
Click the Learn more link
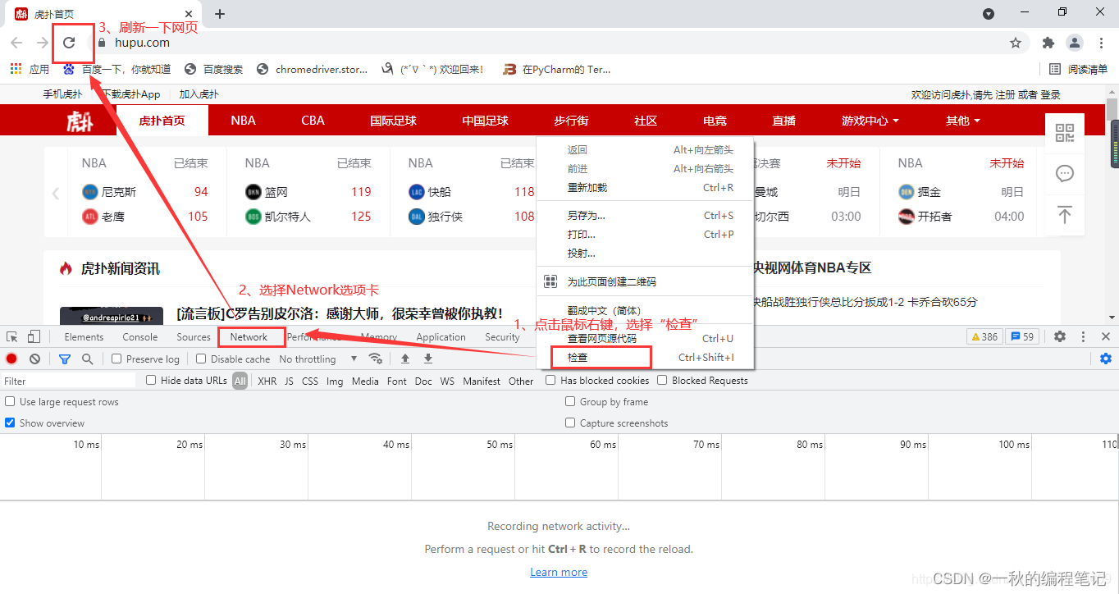click(x=559, y=572)
